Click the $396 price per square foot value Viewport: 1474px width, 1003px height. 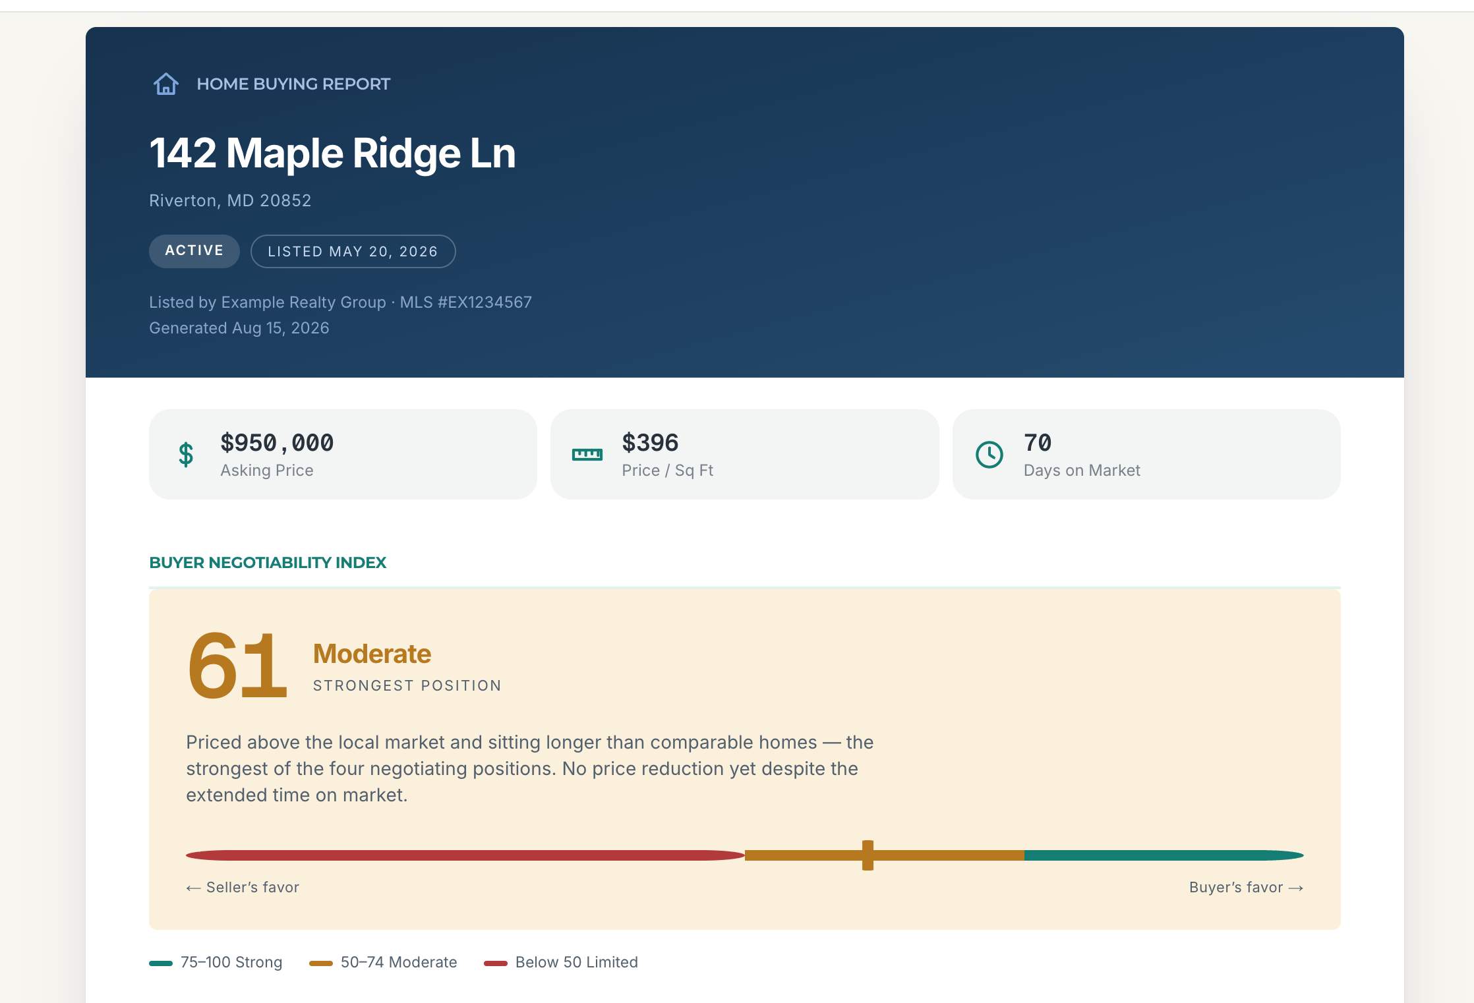point(650,442)
